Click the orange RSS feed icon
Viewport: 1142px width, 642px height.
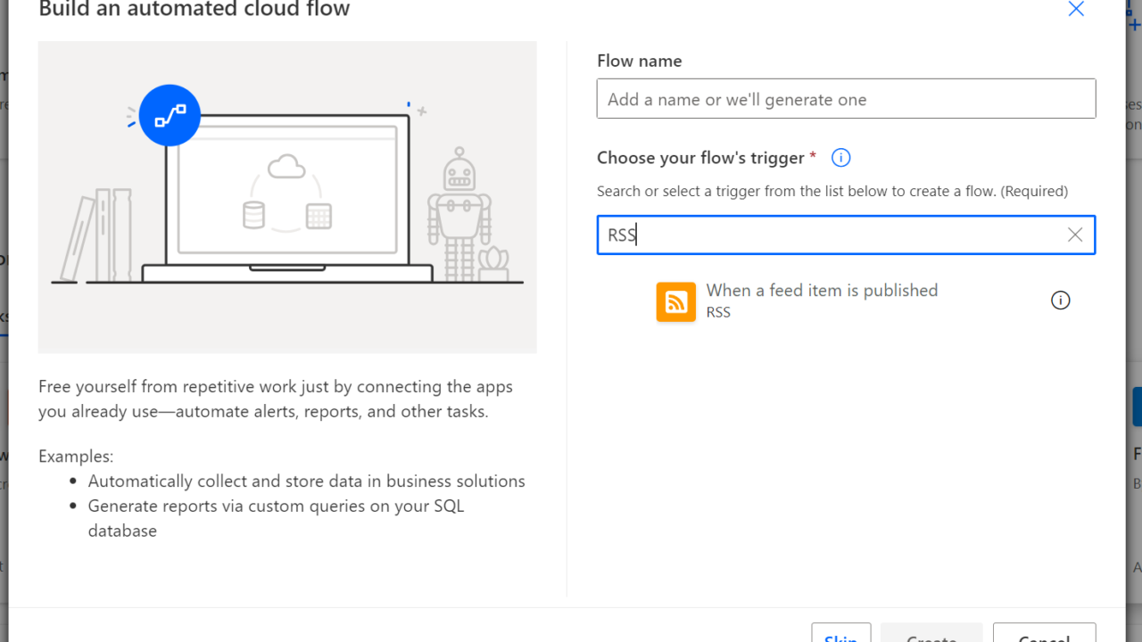675,301
